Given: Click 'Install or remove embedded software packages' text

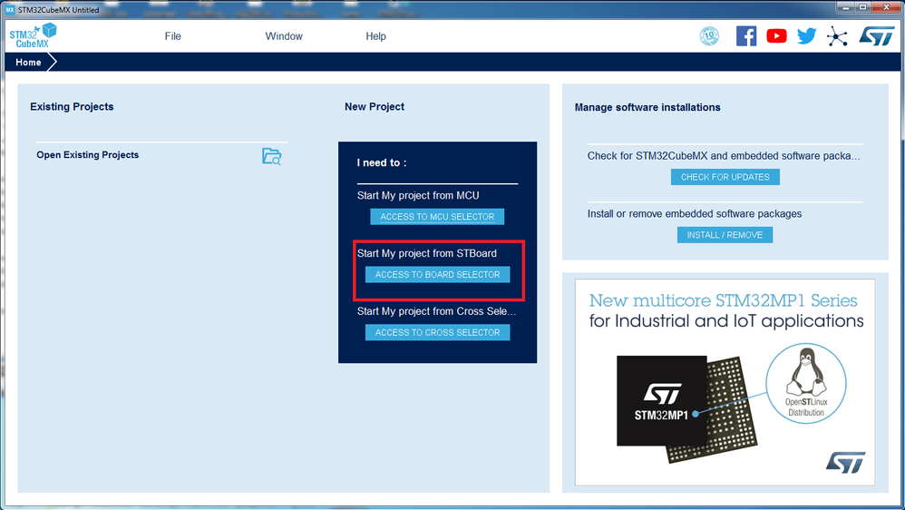Looking at the screenshot, I should tap(695, 213).
